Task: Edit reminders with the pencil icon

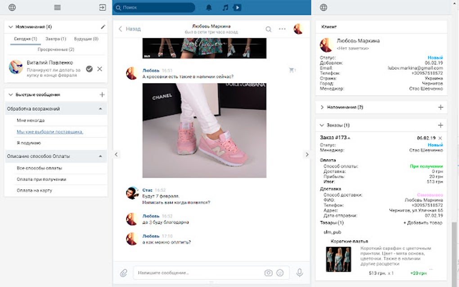Action: click(103, 27)
